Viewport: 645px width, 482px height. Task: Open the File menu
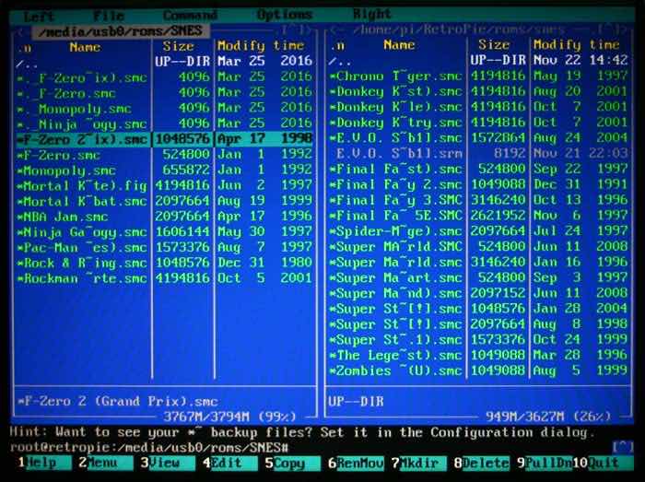point(109,16)
